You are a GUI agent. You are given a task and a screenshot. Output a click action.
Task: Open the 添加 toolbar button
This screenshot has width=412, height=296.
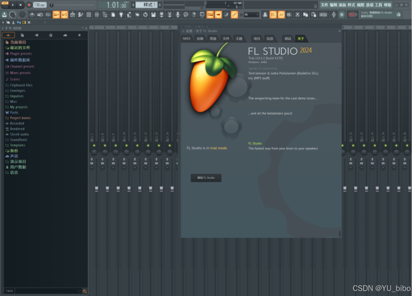click(x=323, y=15)
